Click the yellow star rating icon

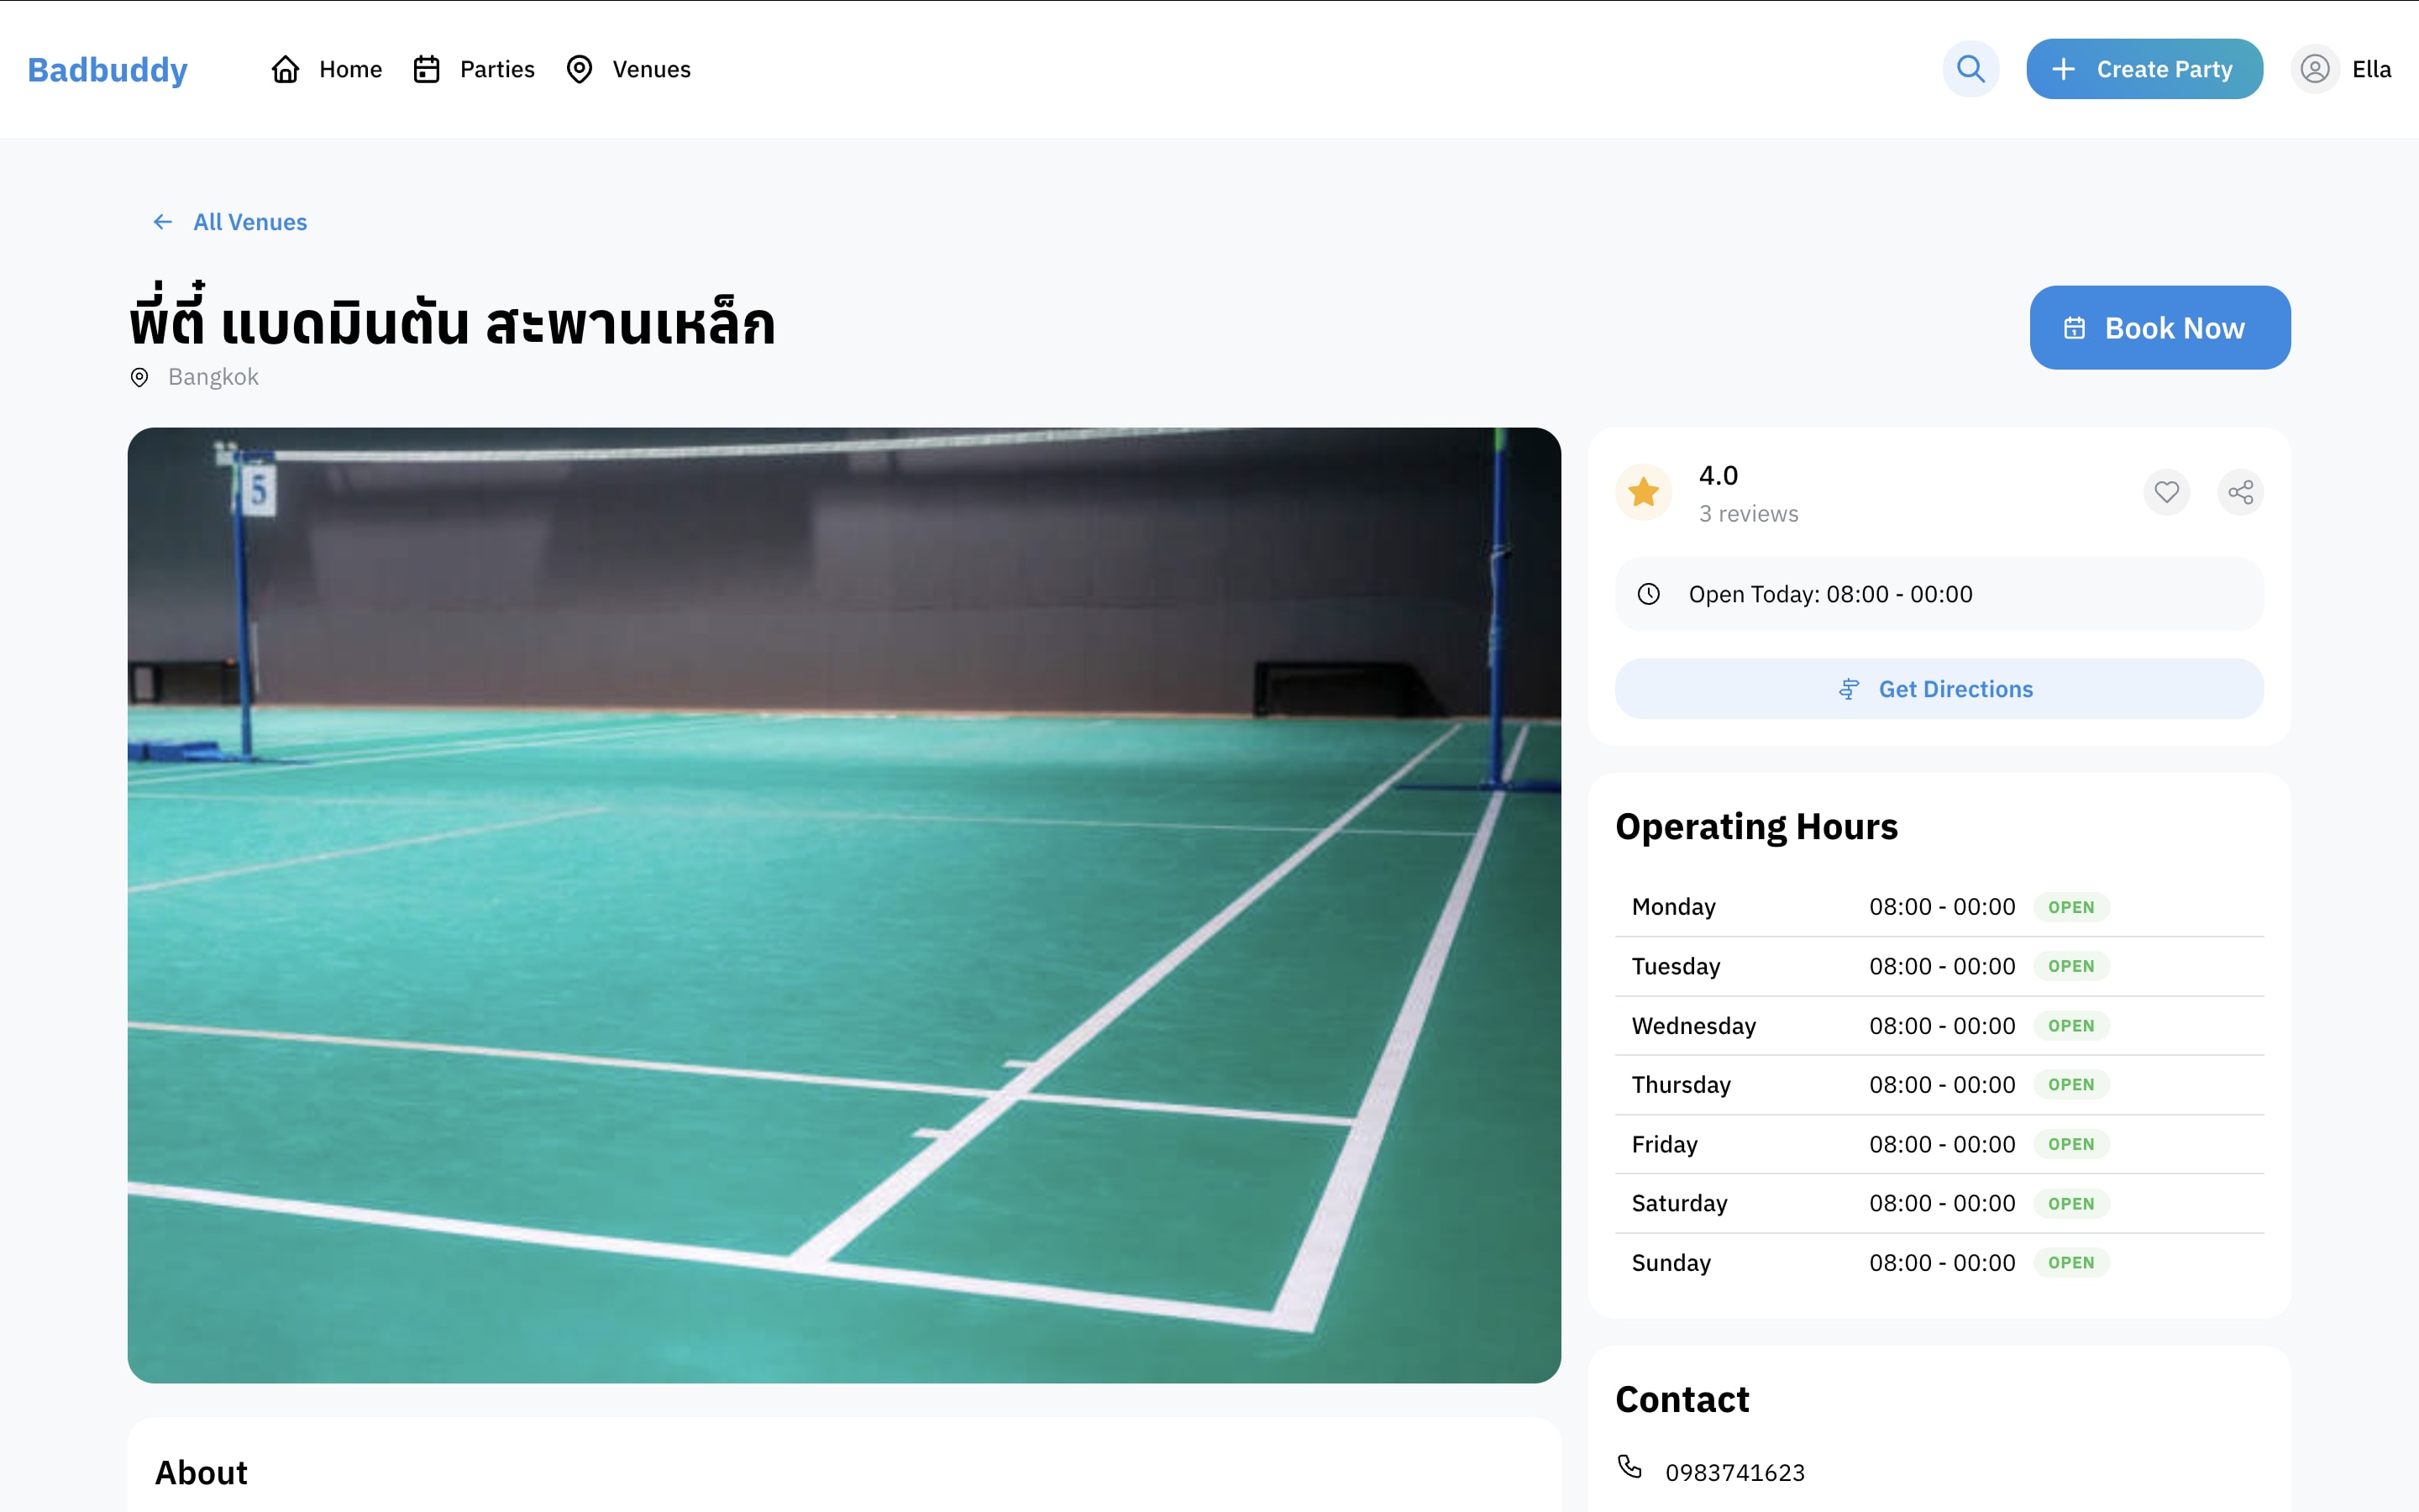[1643, 492]
